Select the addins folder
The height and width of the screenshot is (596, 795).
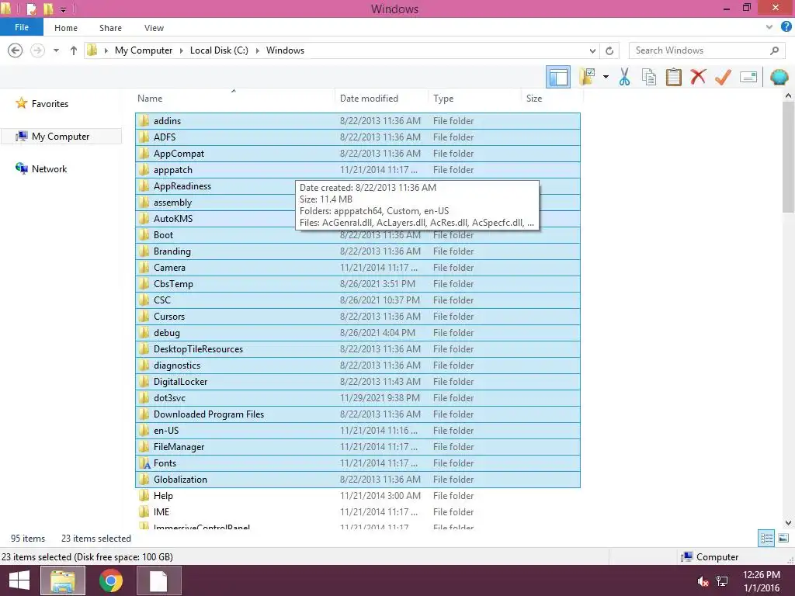(358, 120)
